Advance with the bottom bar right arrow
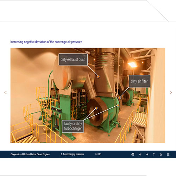Screen dimensions: 176x176 pyautogui.click(x=147, y=155)
